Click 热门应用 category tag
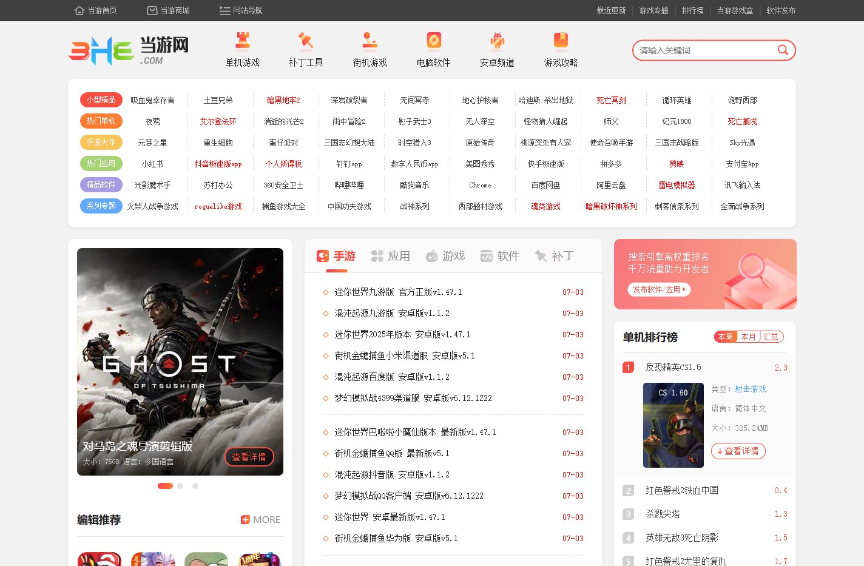This screenshot has width=864, height=566. click(x=101, y=163)
